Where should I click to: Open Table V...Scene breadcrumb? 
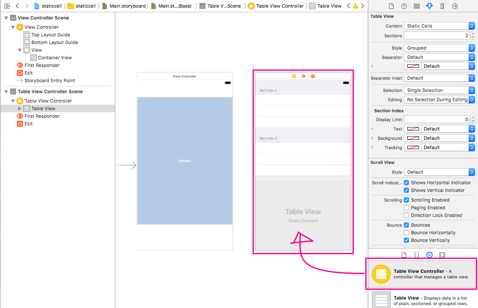pos(220,6)
